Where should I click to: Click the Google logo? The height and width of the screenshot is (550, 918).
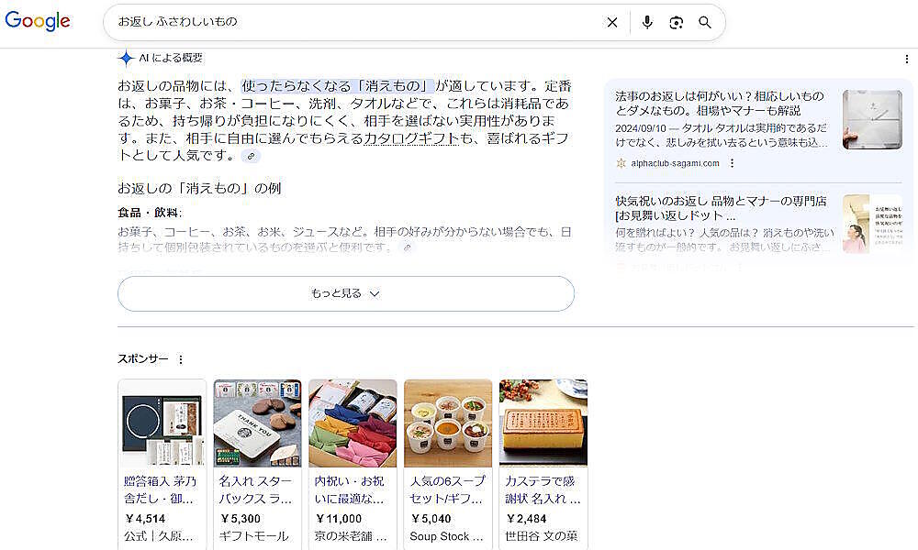(38, 22)
